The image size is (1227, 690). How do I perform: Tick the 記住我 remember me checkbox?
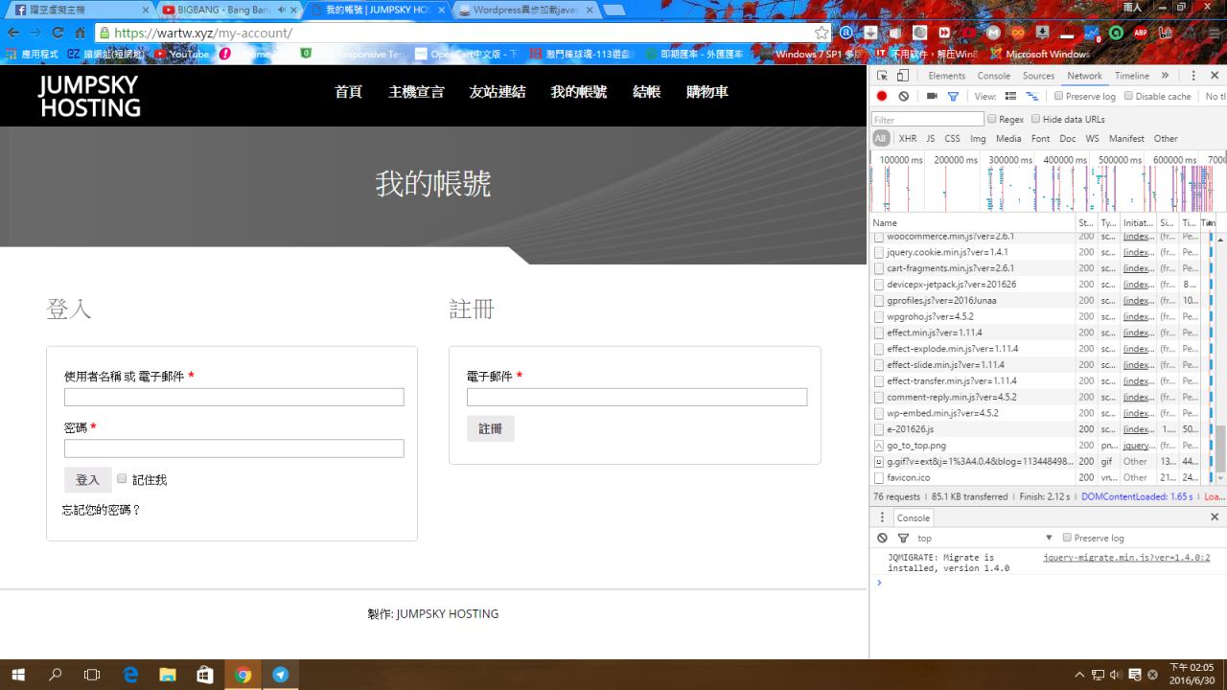[x=122, y=479]
